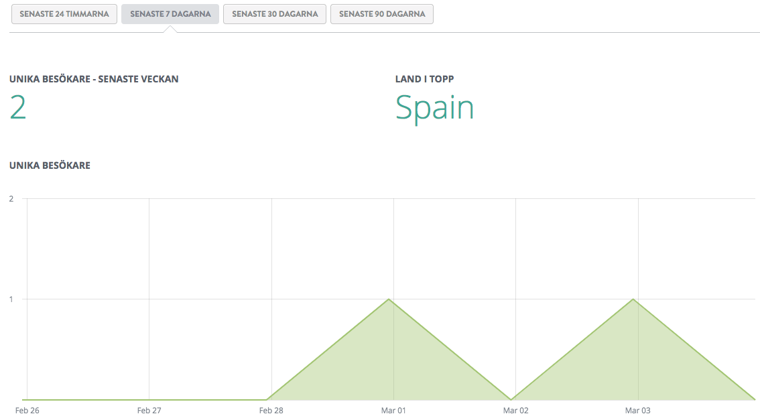Click the unique visitors count 2

[18, 108]
